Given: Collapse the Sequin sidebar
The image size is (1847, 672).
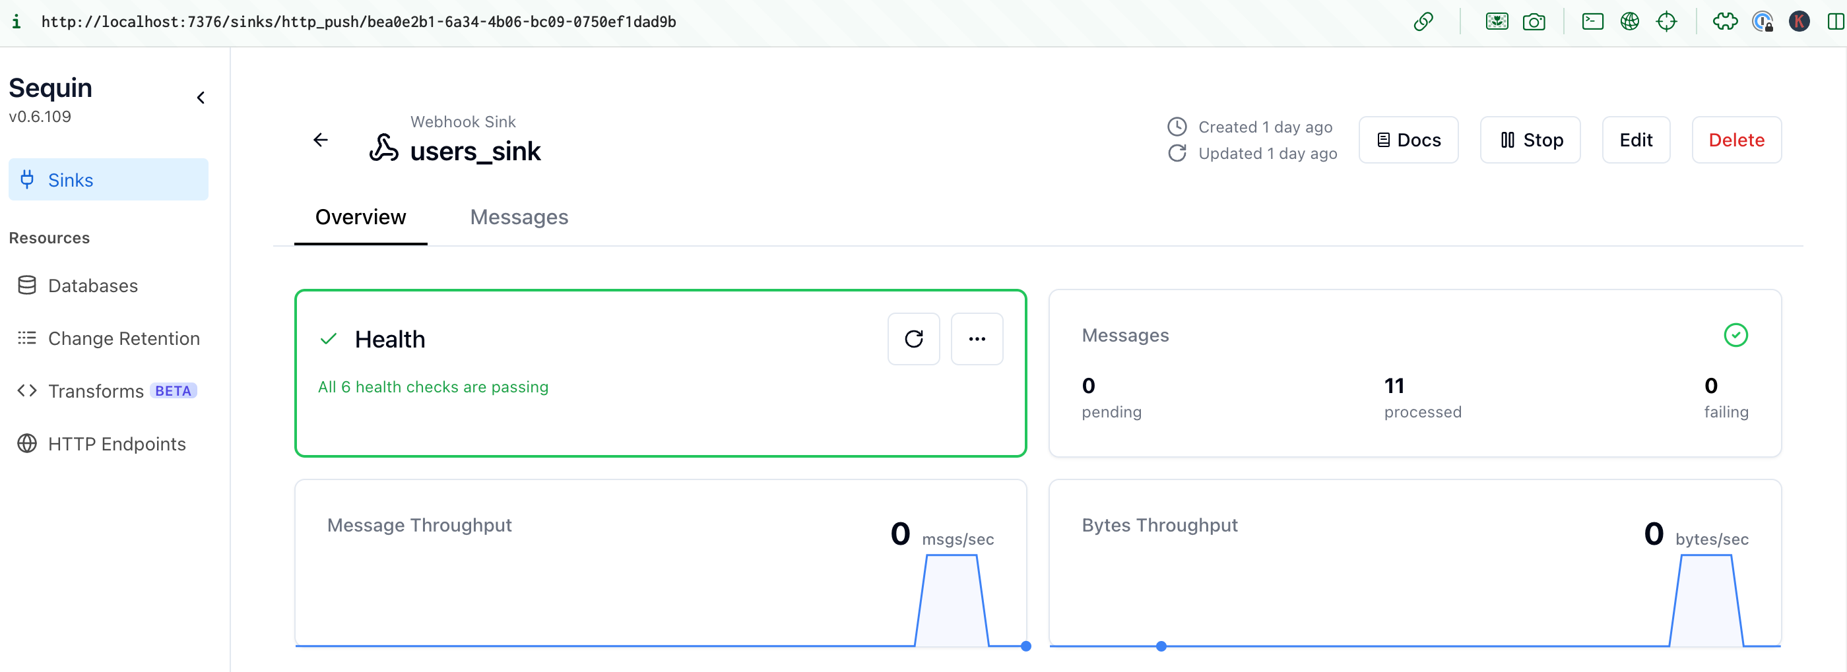Looking at the screenshot, I should pyautogui.click(x=201, y=97).
